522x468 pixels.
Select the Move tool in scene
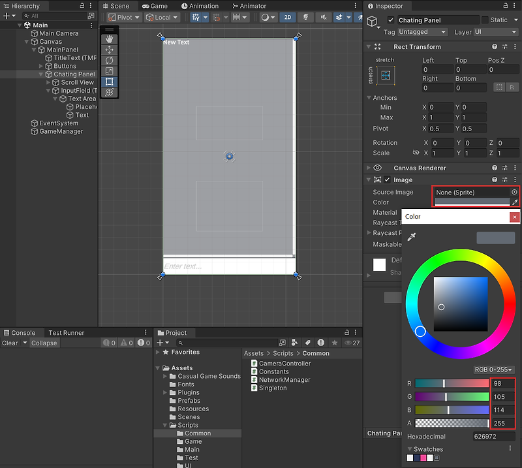click(x=109, y=50)
